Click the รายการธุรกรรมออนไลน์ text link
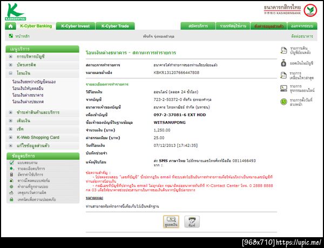Screen dimensions: 324x248 click(x=302, y=88)
